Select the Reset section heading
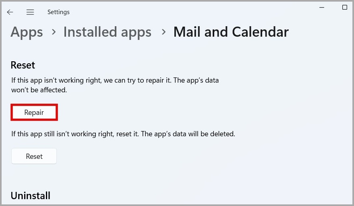The height and width of the screenshot is (206, 354). coord(23,65)
